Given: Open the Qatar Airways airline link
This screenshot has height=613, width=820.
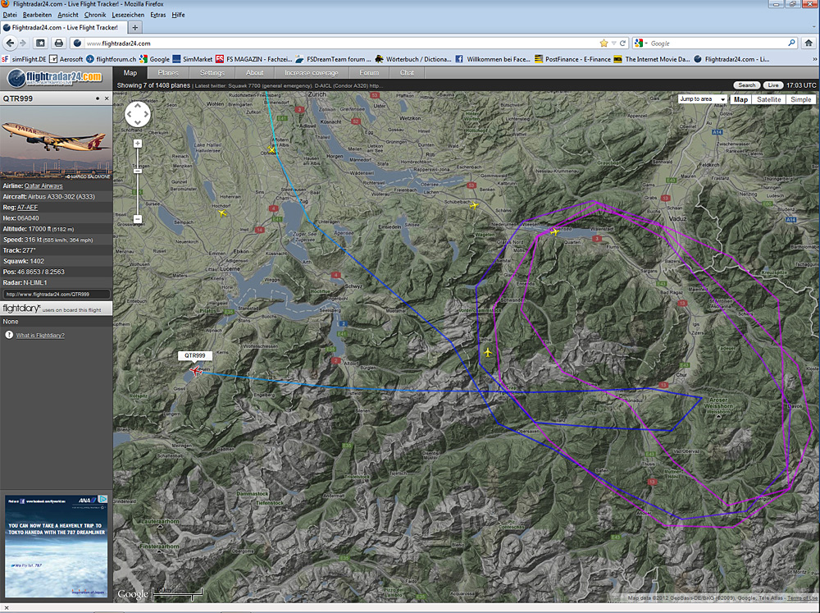Looking at the screenshot, I should [x=43, y=185].
